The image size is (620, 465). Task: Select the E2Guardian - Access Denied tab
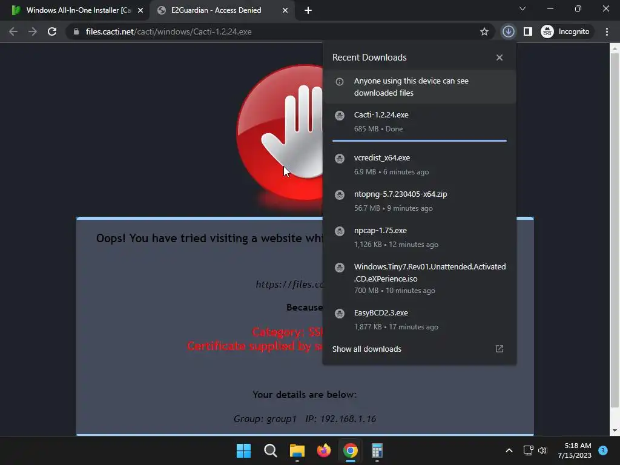pyautogui.click(x=222, y=10)
